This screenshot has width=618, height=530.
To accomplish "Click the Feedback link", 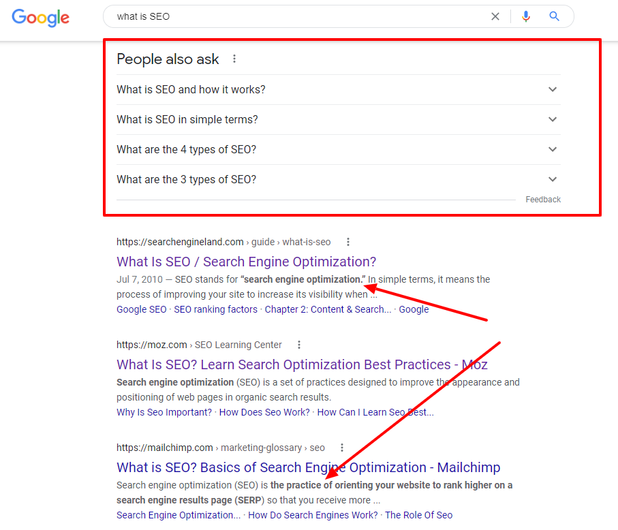I will pos(542,199).
